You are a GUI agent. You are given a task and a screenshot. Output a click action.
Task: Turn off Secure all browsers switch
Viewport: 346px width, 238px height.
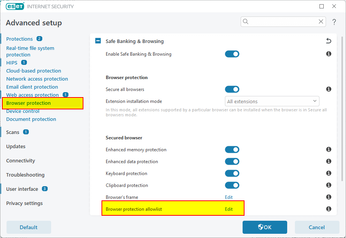[232, 89]
